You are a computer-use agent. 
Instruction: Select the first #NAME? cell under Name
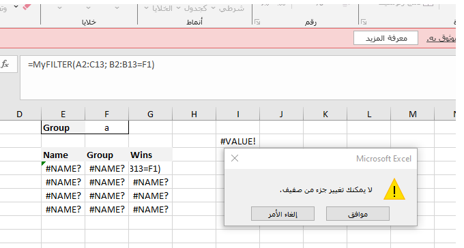point(63,168)
